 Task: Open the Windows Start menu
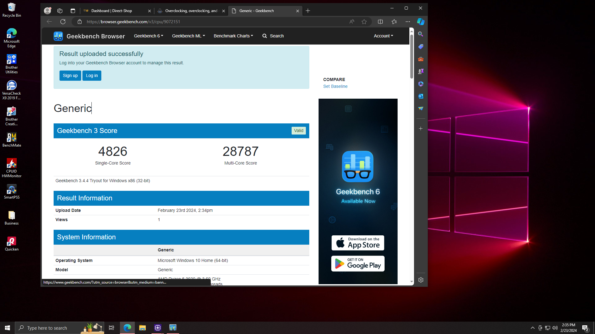(7, 328)
